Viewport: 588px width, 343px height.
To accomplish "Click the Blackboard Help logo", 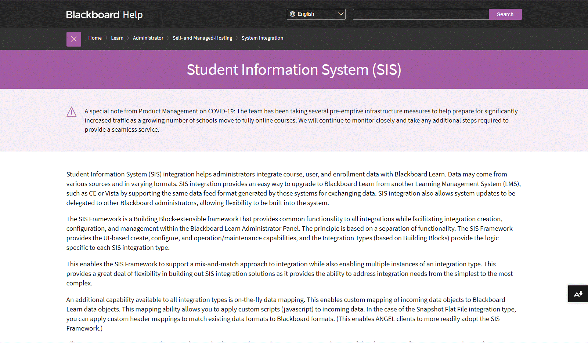I will click(x=104, y=15).
